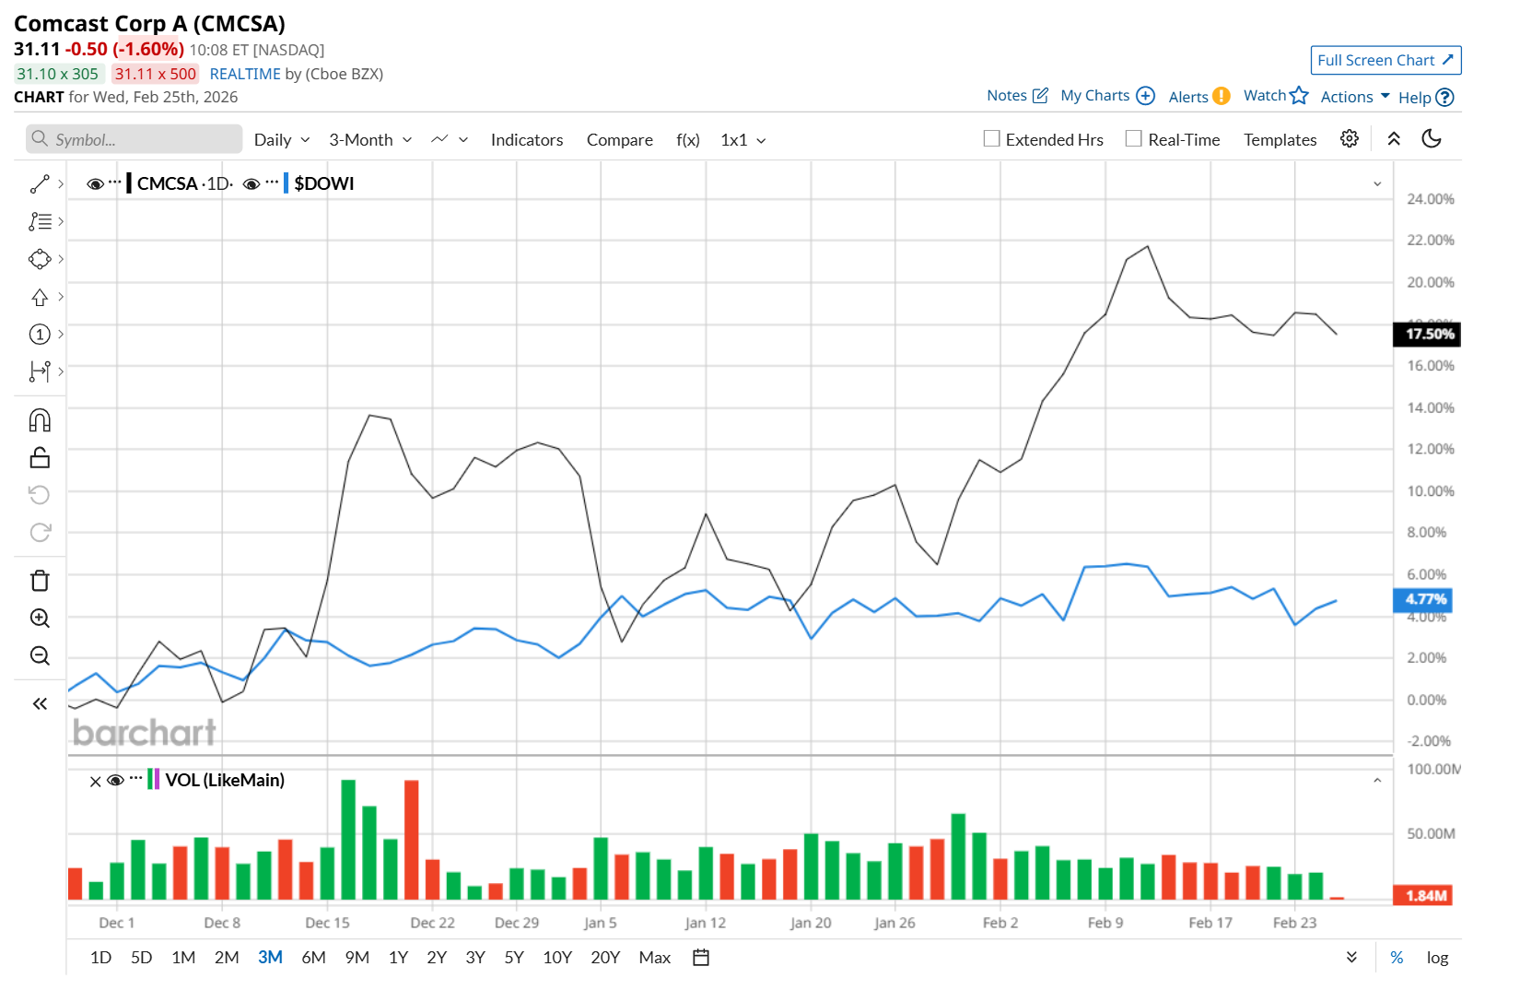Click the $DOWI blue series color swatch
The width and height of the screenshot is (1520, 990).
point(286,183)
